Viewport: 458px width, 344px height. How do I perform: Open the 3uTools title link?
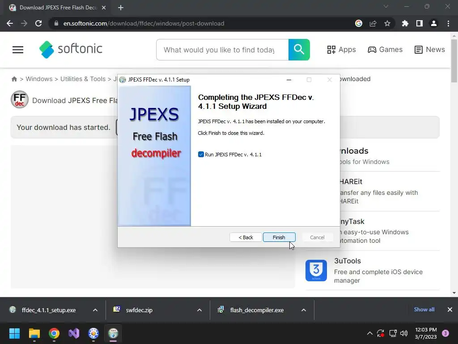[x=347, y=261]
